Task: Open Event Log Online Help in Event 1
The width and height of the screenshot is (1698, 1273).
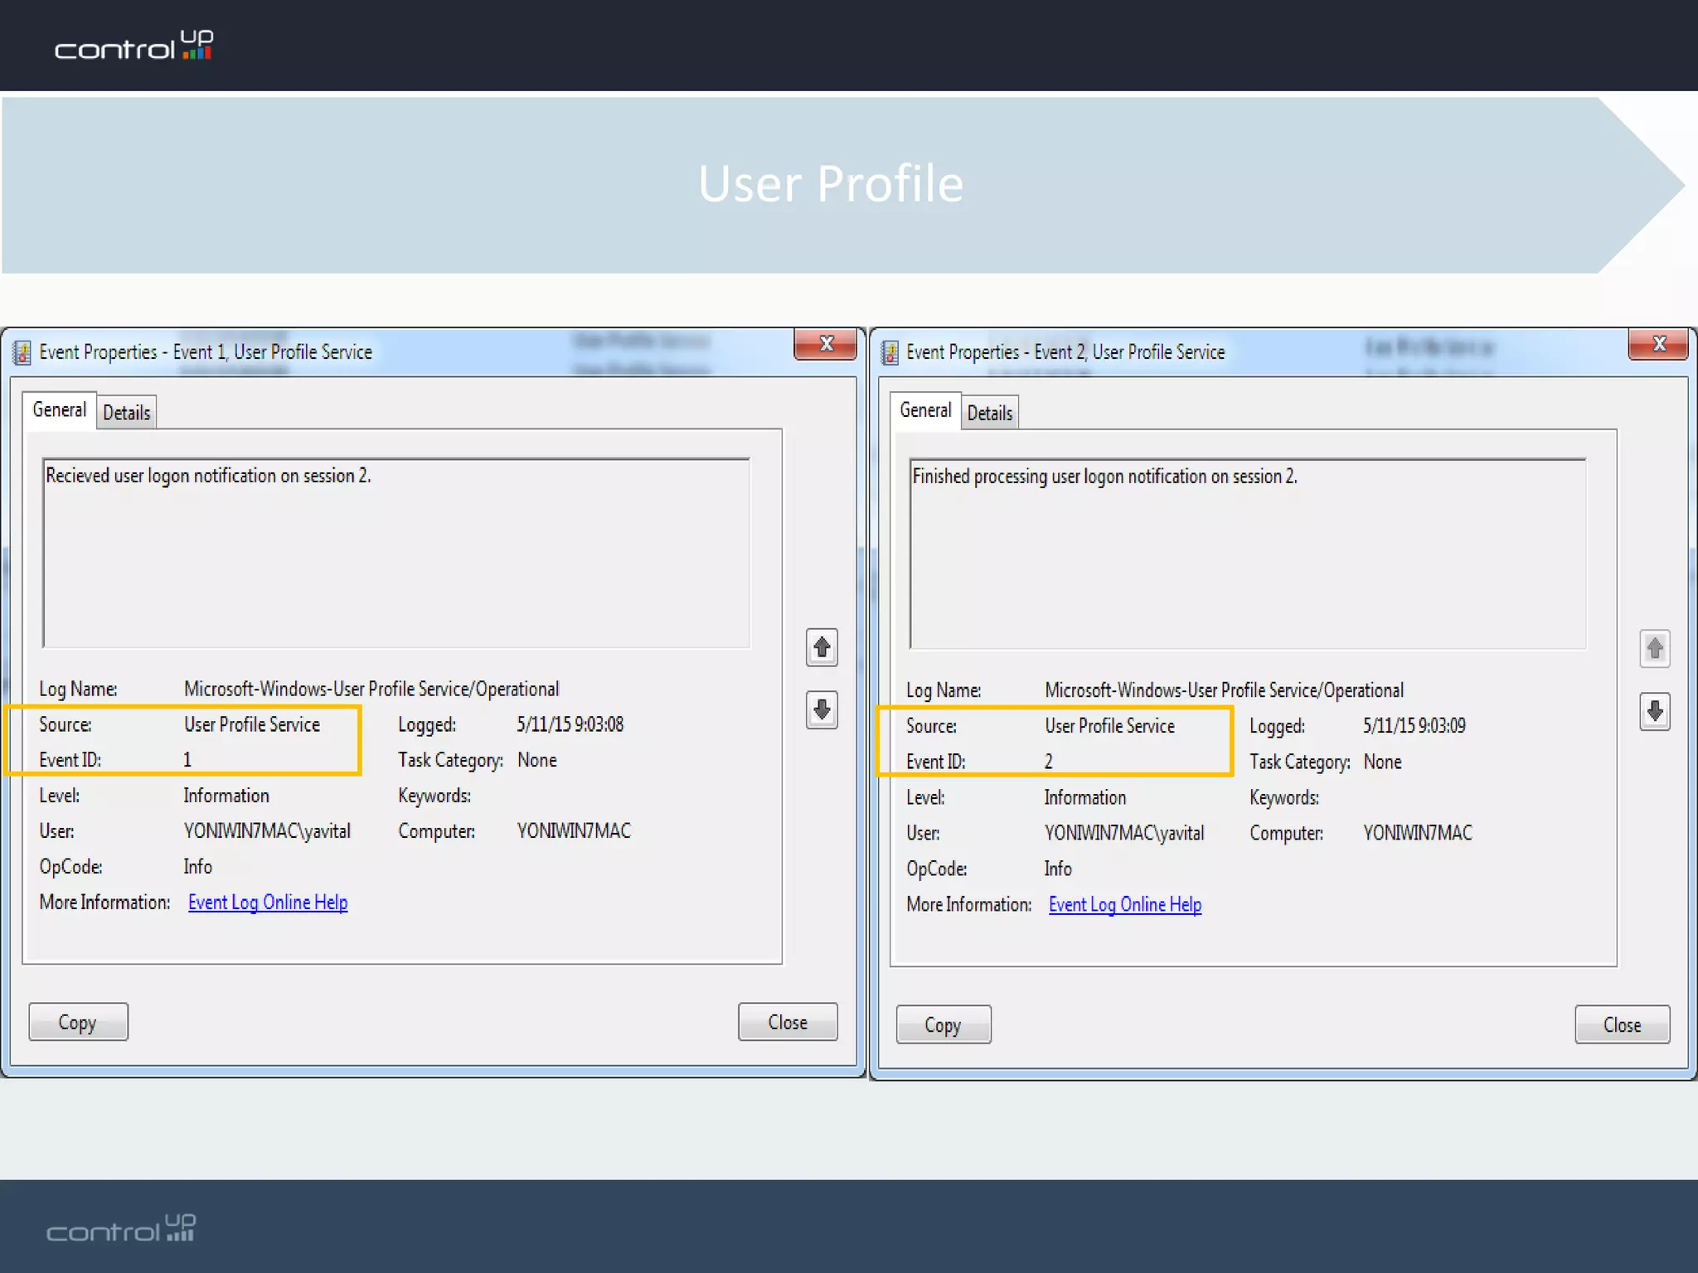Action: point(267,903)
